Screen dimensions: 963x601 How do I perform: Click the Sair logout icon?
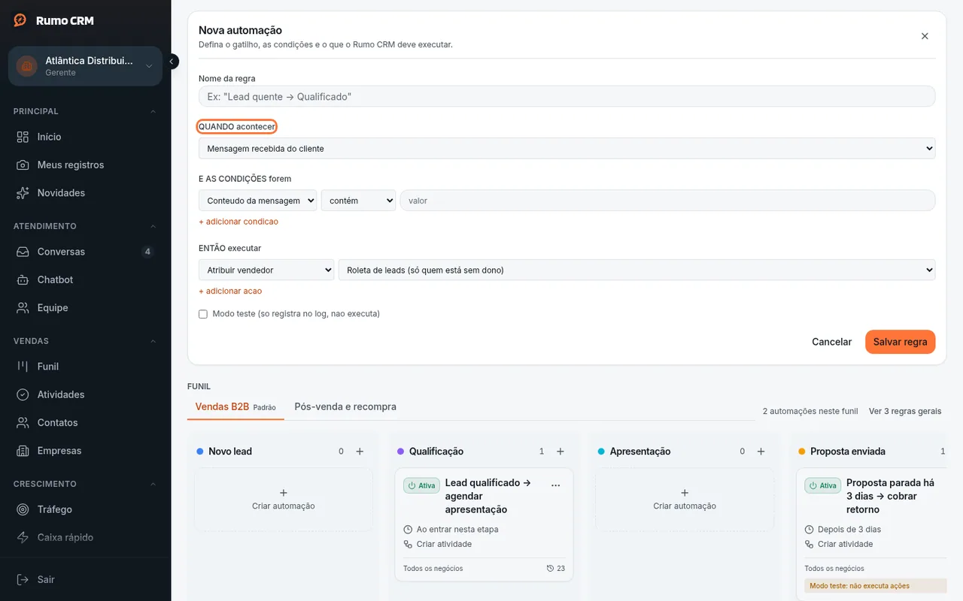23,579
